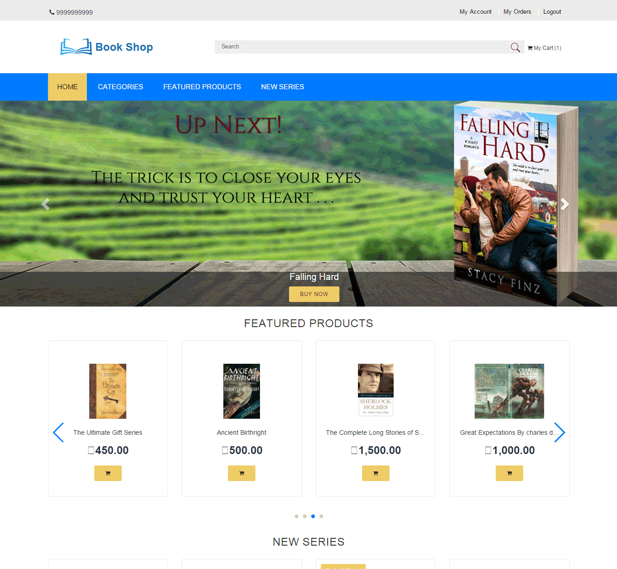
Task: Select the second carousel pagination dot
Action: click(x=305, y=516)
